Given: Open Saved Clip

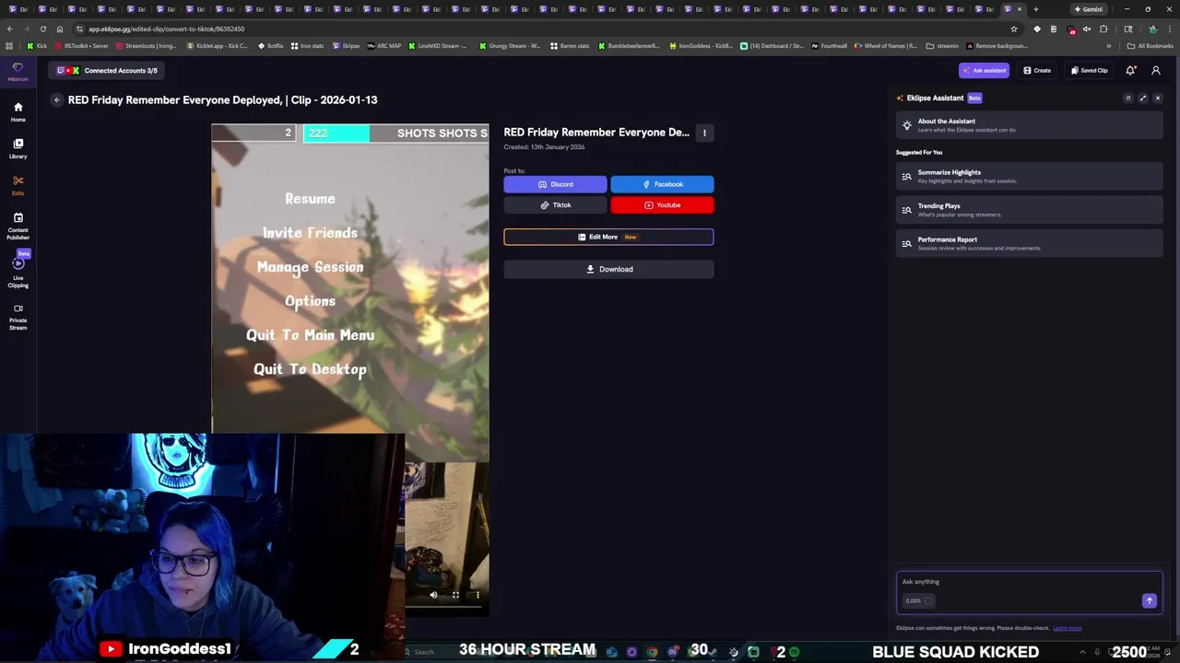Looking at the screenshot, I should (x=1089, y=70).
